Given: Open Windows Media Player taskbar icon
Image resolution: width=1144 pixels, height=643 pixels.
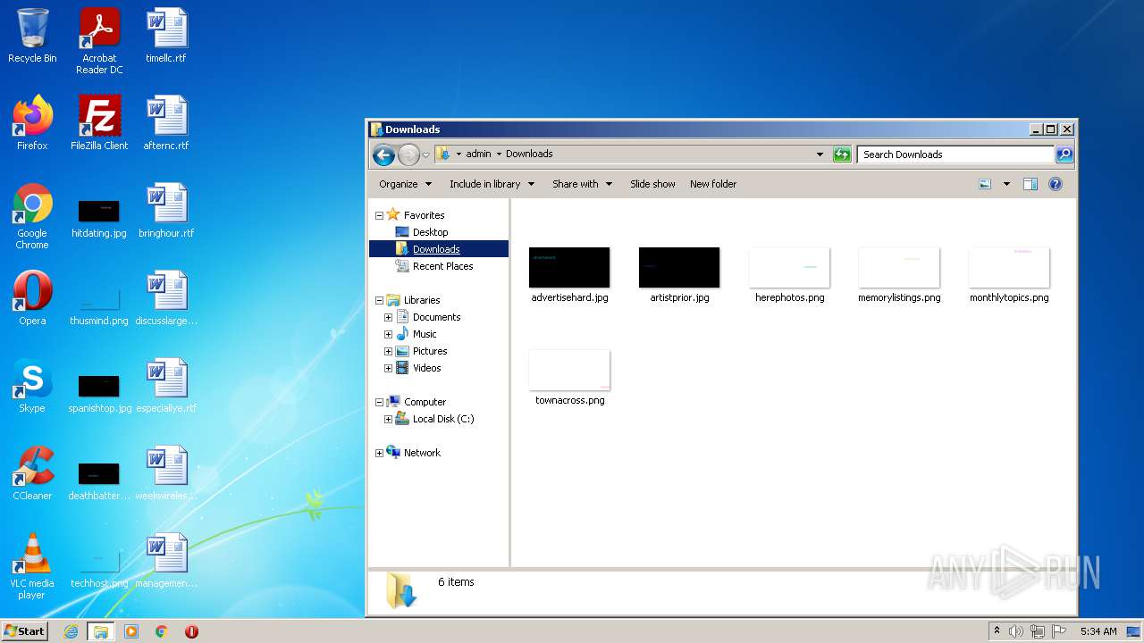Looking at the screenshot, I should coord(131,631).
